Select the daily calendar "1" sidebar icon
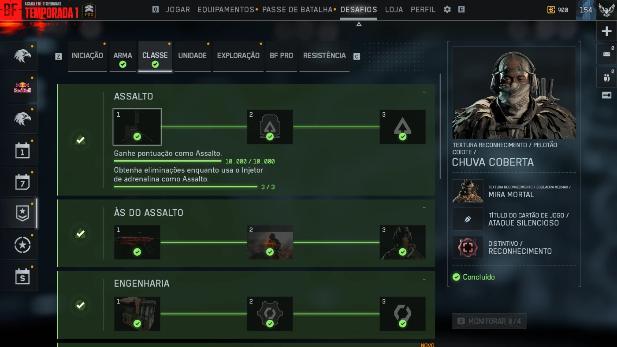 tap(22, 151)
